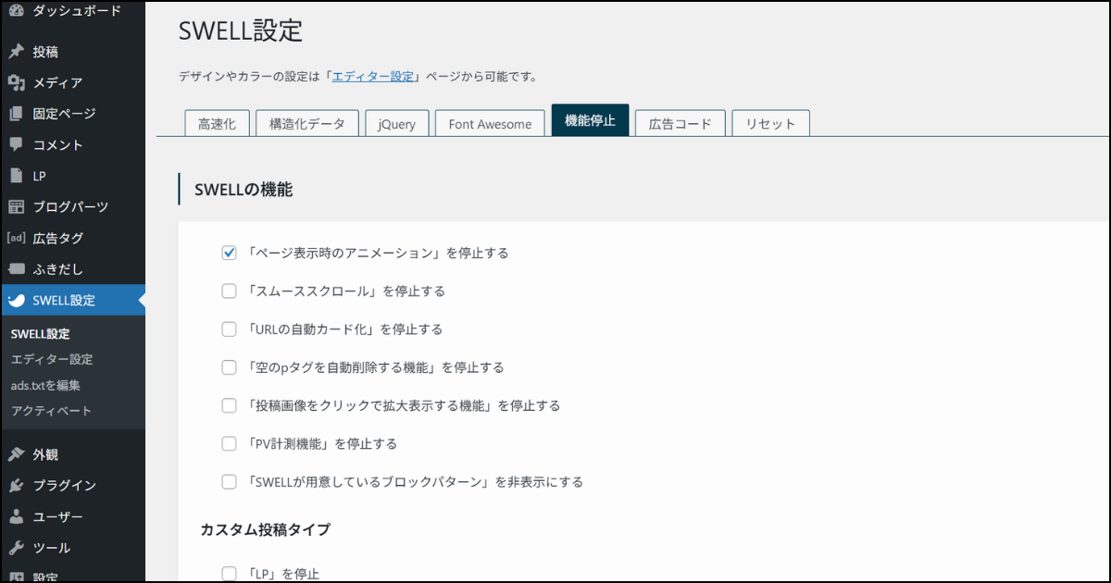Click the wrench icon beside ツール

[16, 547]
